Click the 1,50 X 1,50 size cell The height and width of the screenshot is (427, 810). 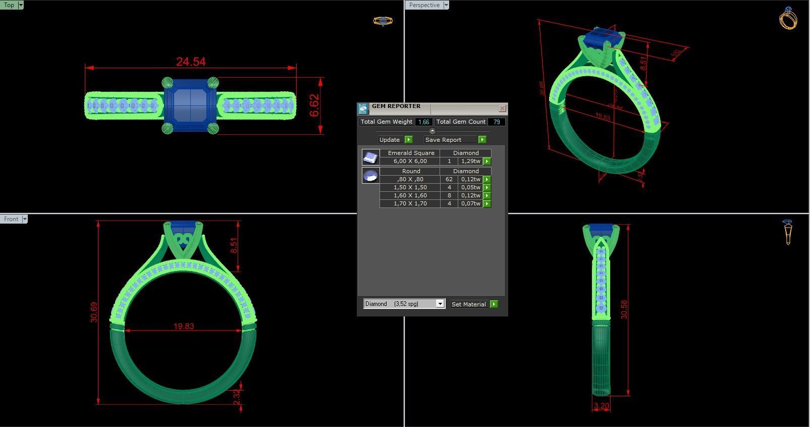click(x=410, y=188)
